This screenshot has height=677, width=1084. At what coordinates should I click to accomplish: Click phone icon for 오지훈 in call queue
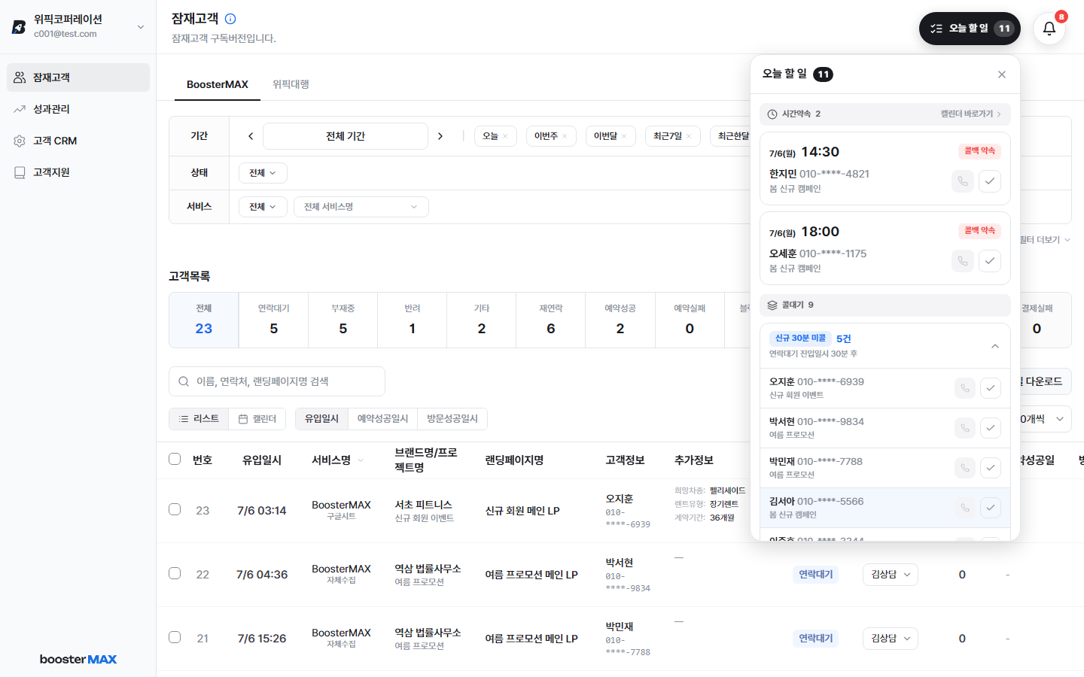[x=964, y=388]
